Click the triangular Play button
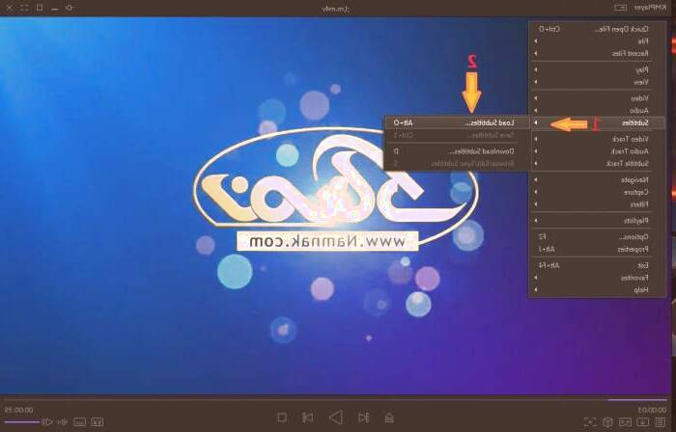The image size is (676, 432). tap(336, 418)
